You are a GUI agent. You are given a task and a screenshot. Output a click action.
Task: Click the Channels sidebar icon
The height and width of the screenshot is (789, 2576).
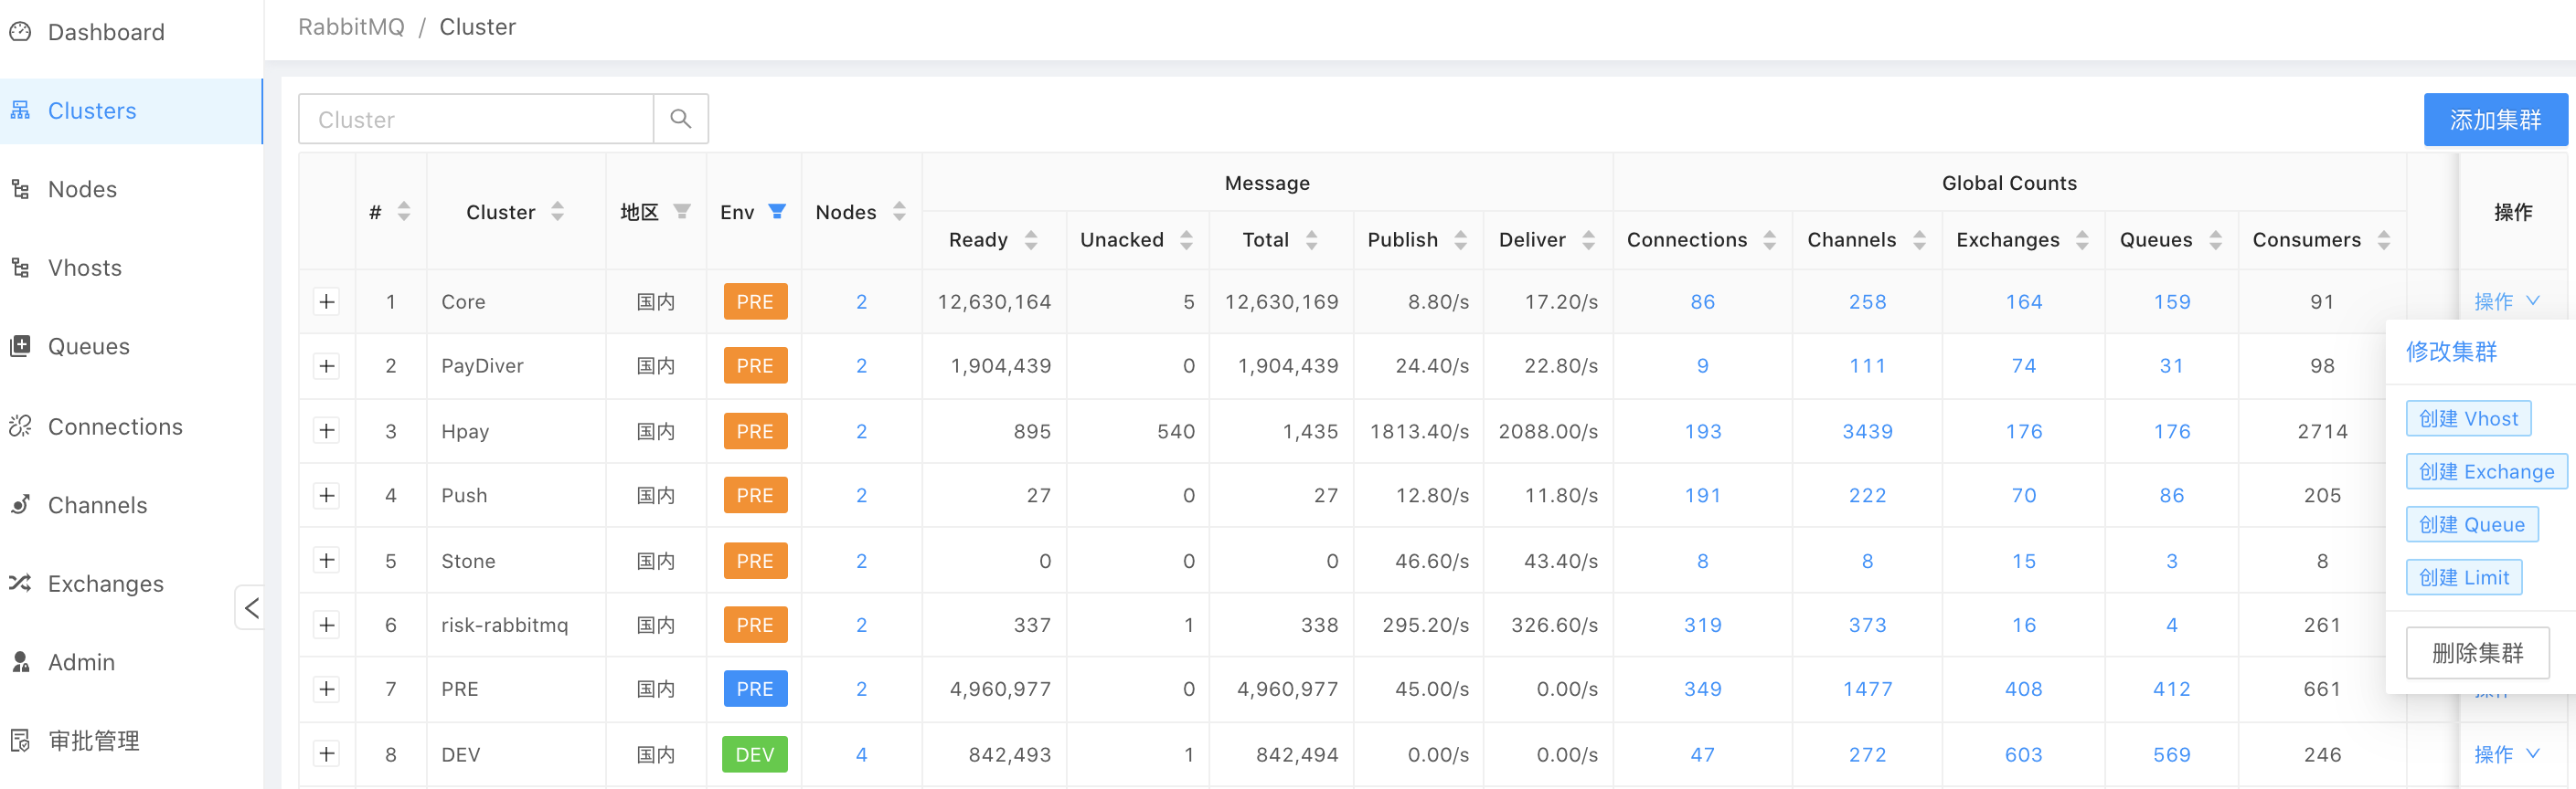point(20,505)
